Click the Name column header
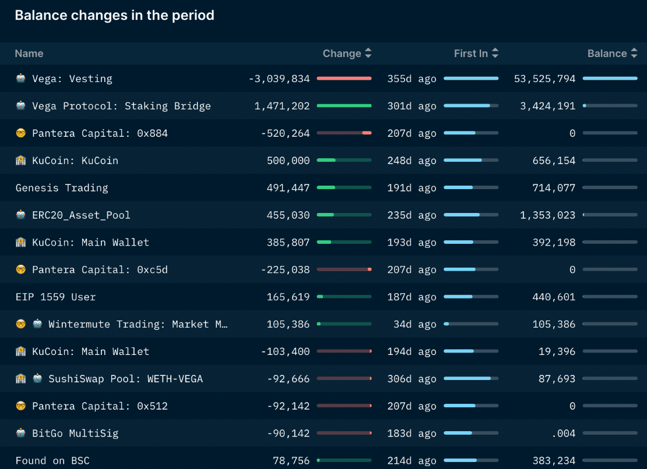The width and height of the screenshot is (647, 469). tap(29, 54)
